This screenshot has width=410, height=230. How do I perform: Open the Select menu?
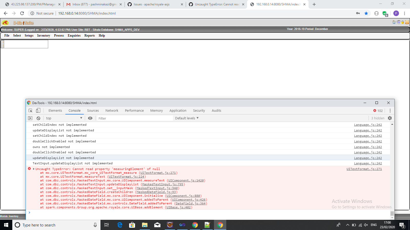(x=17, y=36)
